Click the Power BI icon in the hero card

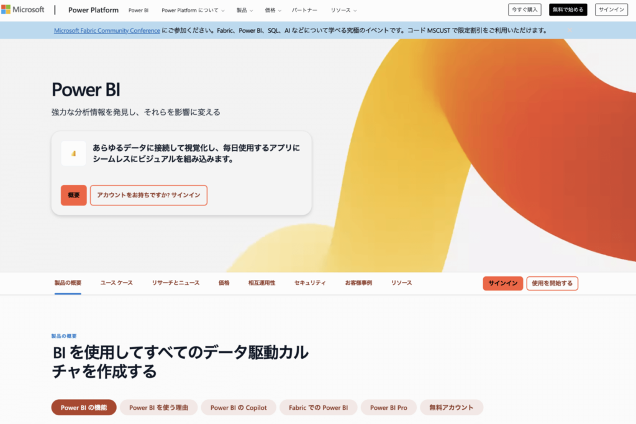(x=73, y=153)
